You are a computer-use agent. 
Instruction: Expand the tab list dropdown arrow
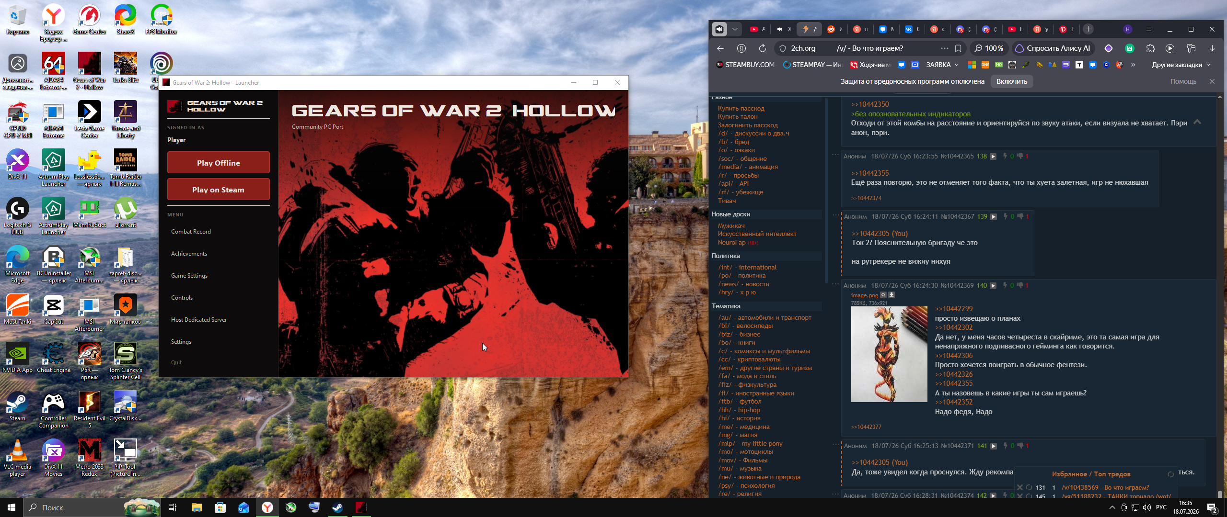coord(735,29)
